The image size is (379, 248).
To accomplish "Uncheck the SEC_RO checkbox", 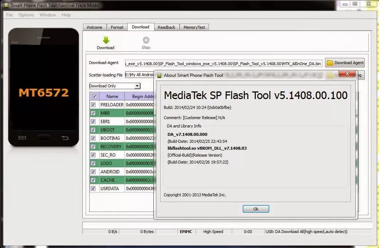I will tap(93, 155).
